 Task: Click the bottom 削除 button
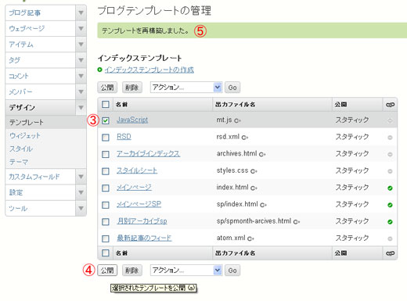tap(132, 271)
